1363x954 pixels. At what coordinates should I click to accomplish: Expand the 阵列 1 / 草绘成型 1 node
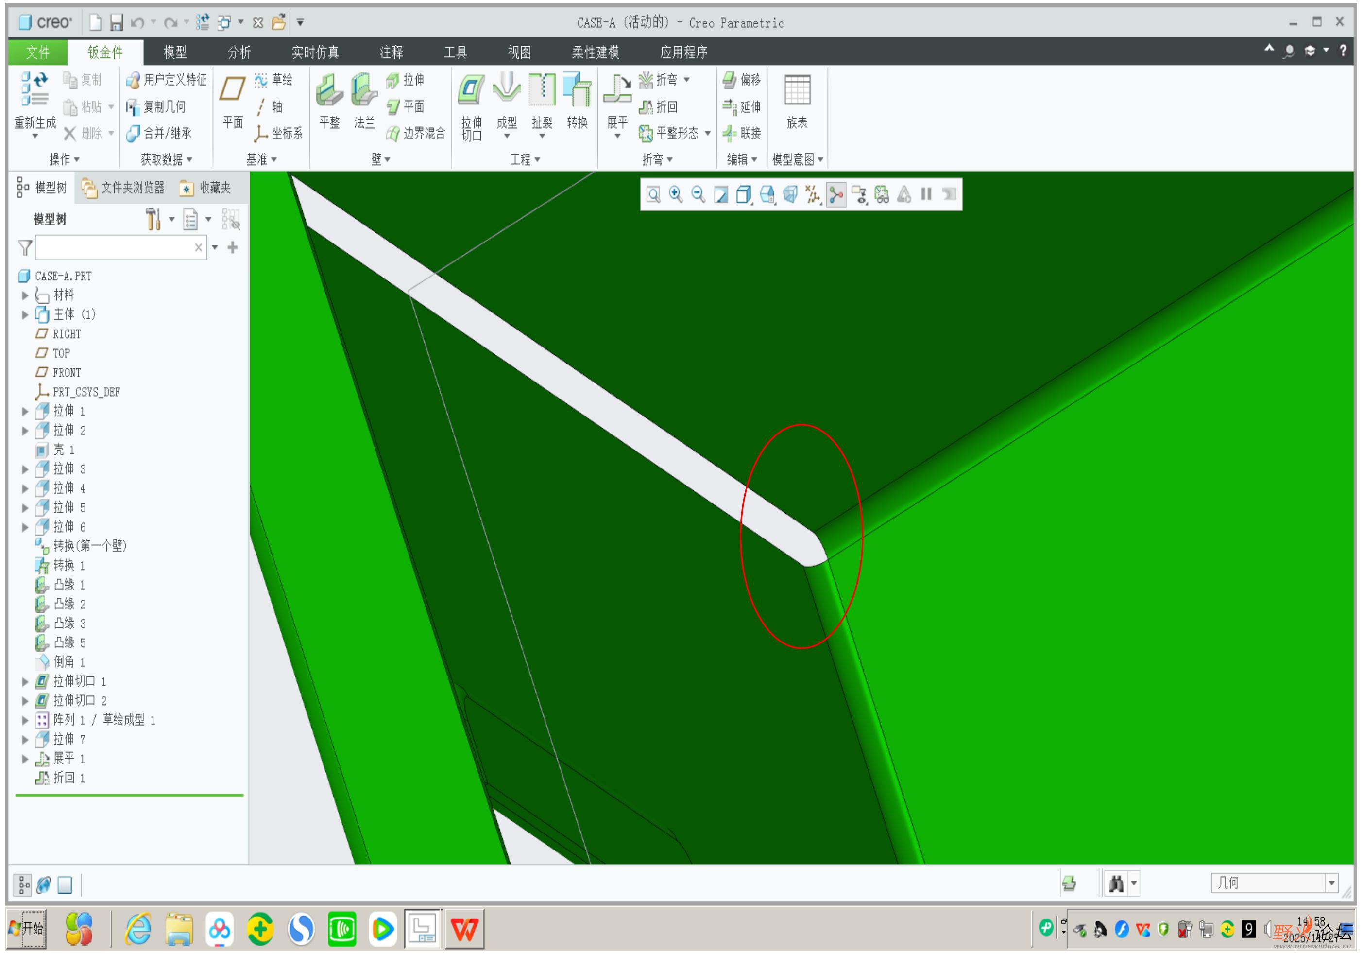25,720
